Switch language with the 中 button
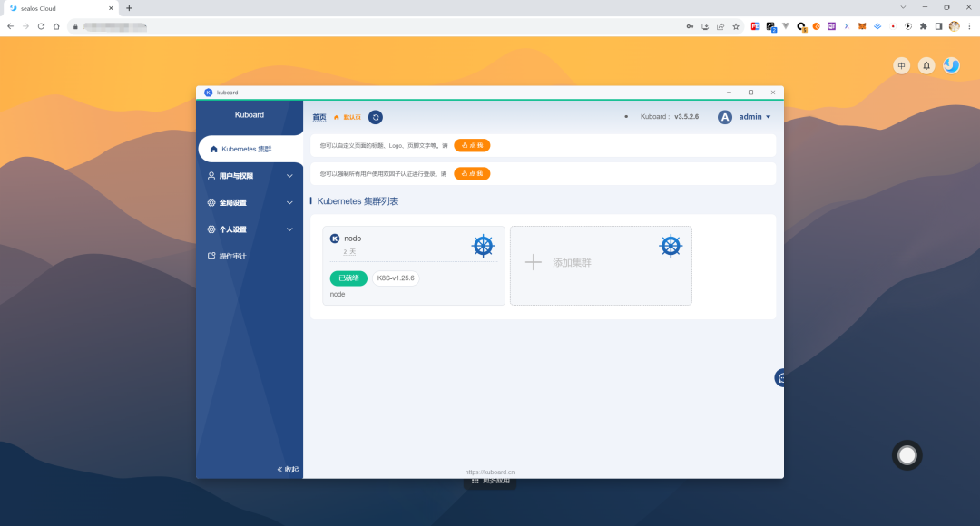 (901, 65)
